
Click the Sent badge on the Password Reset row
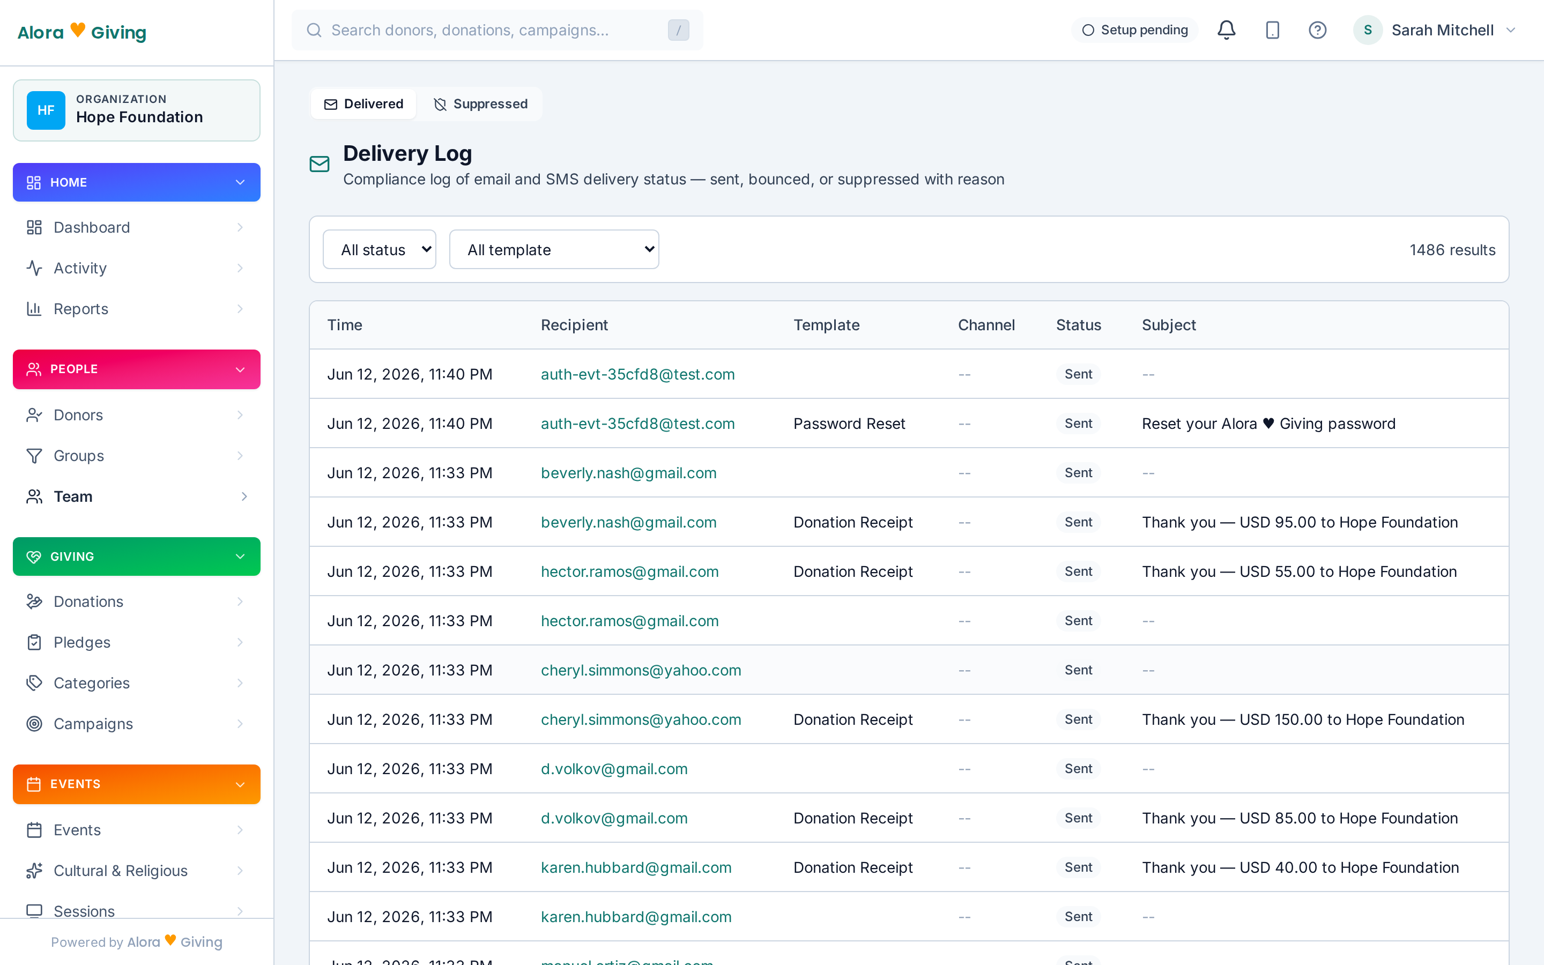[x=1078, y=424]
